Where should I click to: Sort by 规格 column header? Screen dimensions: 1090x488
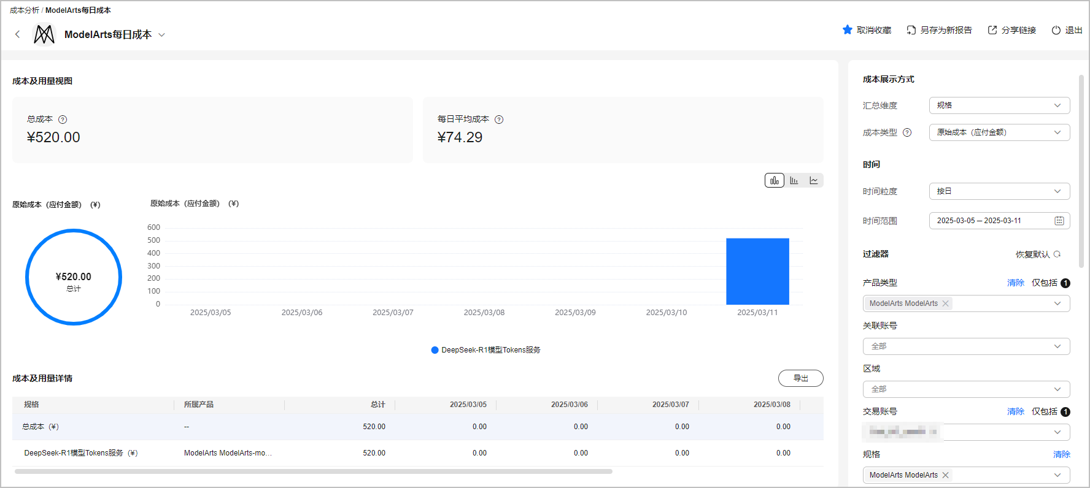tap(31, 405)
